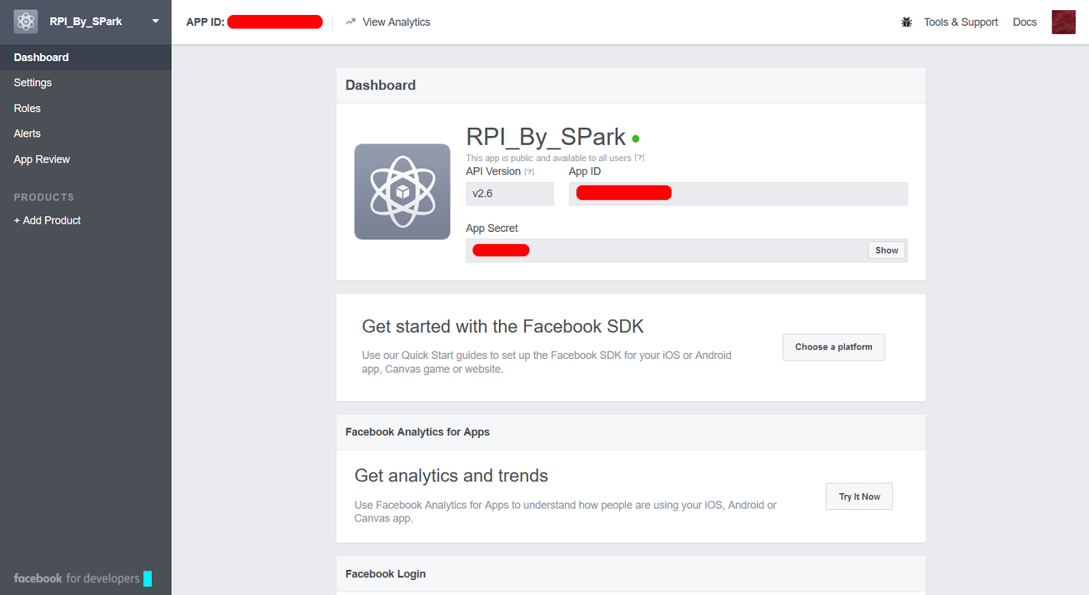Click the 'Get started with the Facebook SDK' heading
The image size is (1089, 595).
[x=502, y=326]
